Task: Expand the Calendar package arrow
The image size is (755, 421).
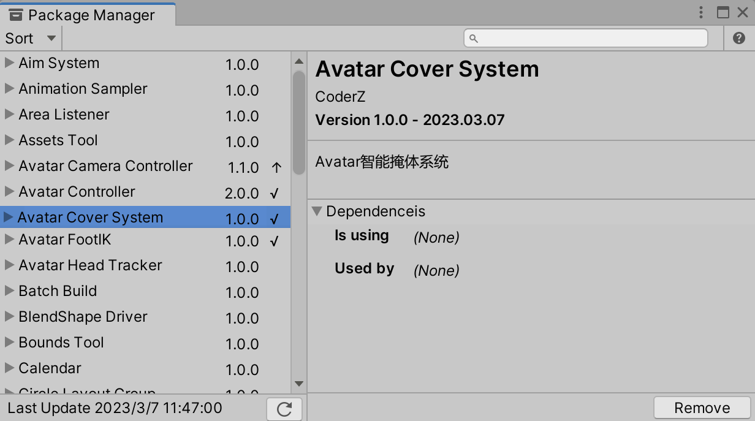Action: [9, 368]
